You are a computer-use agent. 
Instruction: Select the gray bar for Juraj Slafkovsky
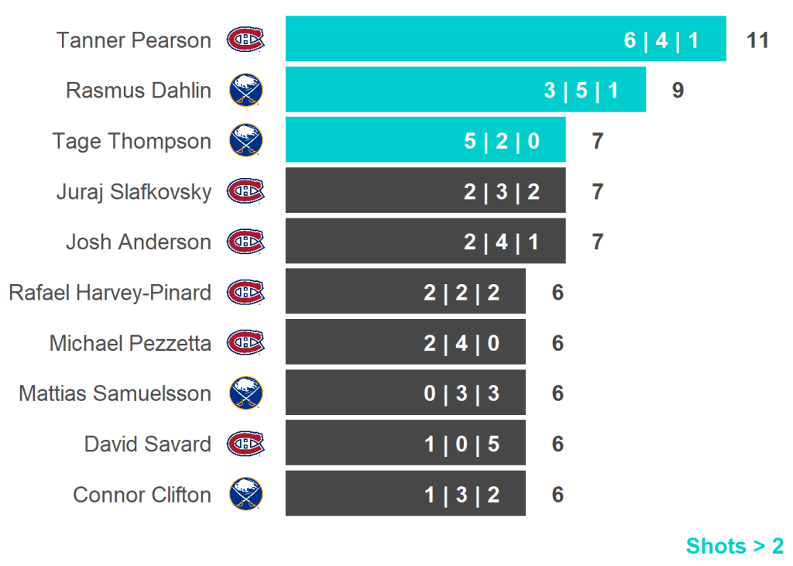pos(424,190)
